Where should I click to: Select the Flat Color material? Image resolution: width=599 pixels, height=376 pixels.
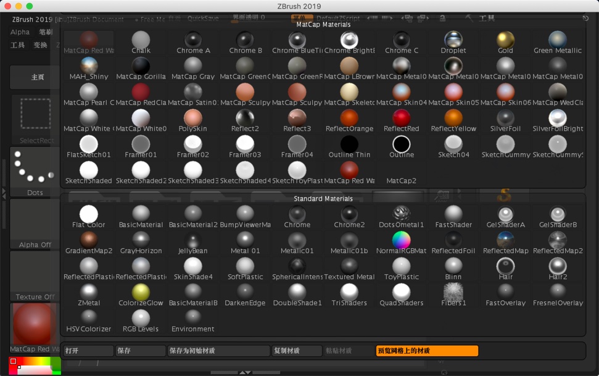88,215
